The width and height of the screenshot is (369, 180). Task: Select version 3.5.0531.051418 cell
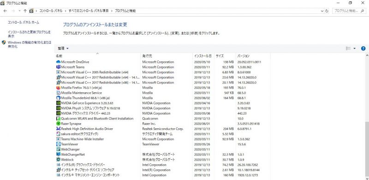[249, 124]
